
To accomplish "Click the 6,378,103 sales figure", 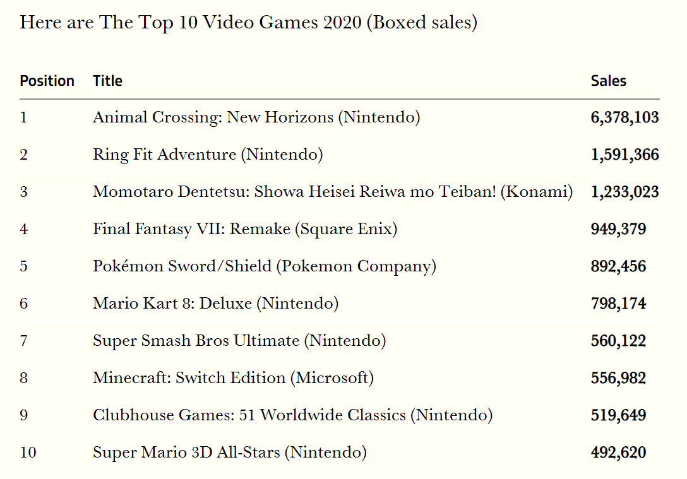I will click(624, 117).
